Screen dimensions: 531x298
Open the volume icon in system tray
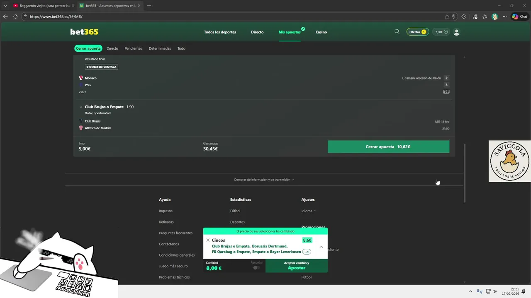(494, 291)
